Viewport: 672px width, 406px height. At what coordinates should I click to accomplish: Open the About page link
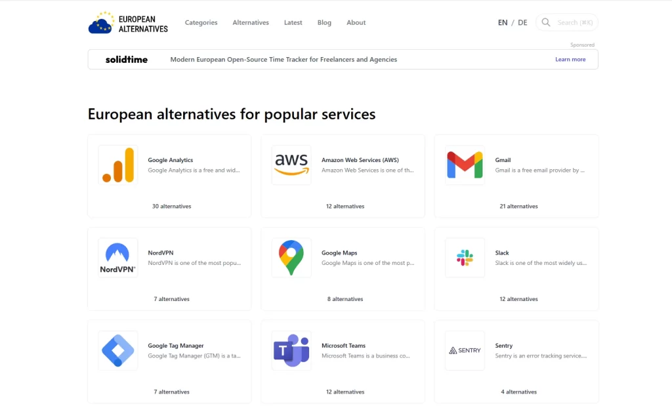tap(356, 22)
